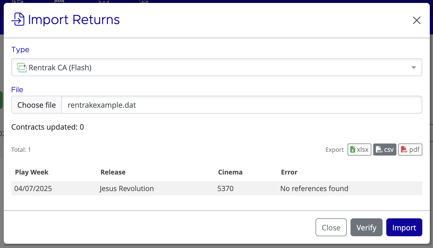Click the Choose file button
The image size is (433, 248).
(x=36, y=105)
